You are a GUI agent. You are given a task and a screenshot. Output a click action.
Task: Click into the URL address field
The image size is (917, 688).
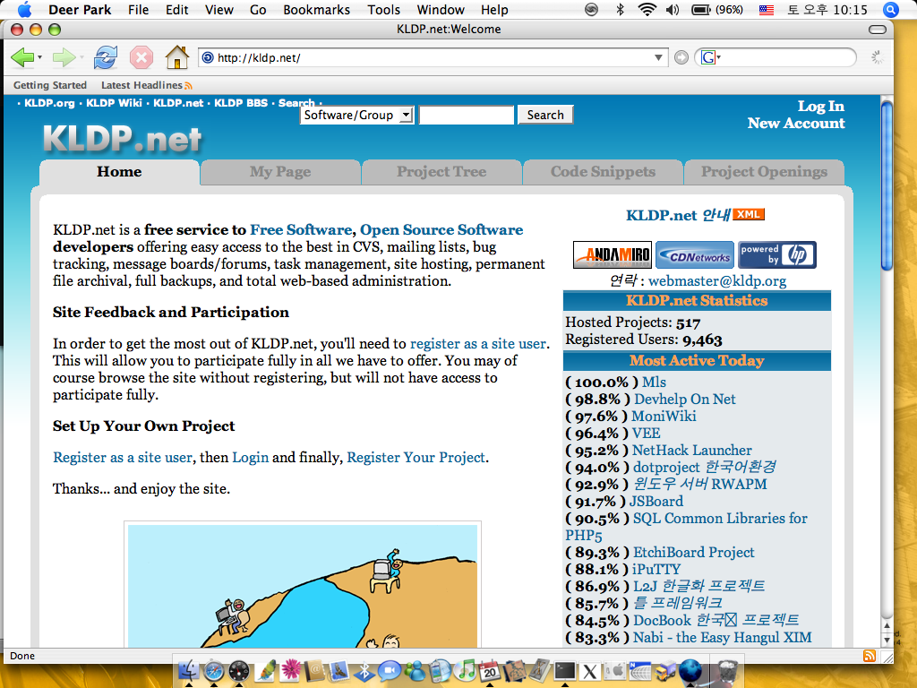pos(433,57)
